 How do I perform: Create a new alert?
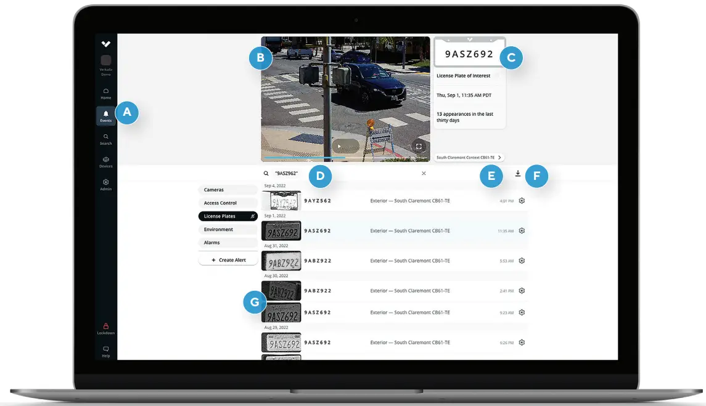pyautogui.click(x=228, y=259)
